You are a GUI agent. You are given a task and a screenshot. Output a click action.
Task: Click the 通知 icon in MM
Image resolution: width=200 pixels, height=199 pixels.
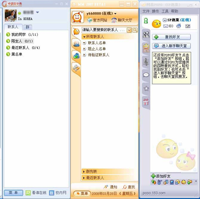(x=106, y=187)
